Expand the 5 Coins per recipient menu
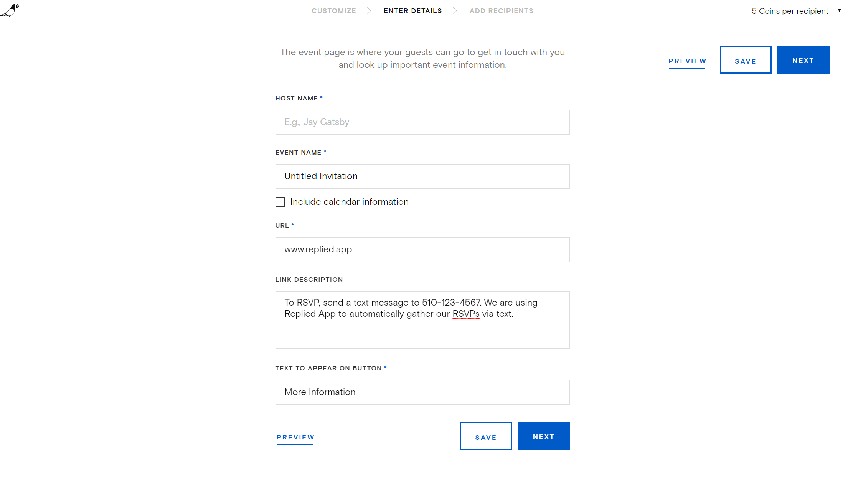Viewport: 848px width, 492px height. (790, 11)
